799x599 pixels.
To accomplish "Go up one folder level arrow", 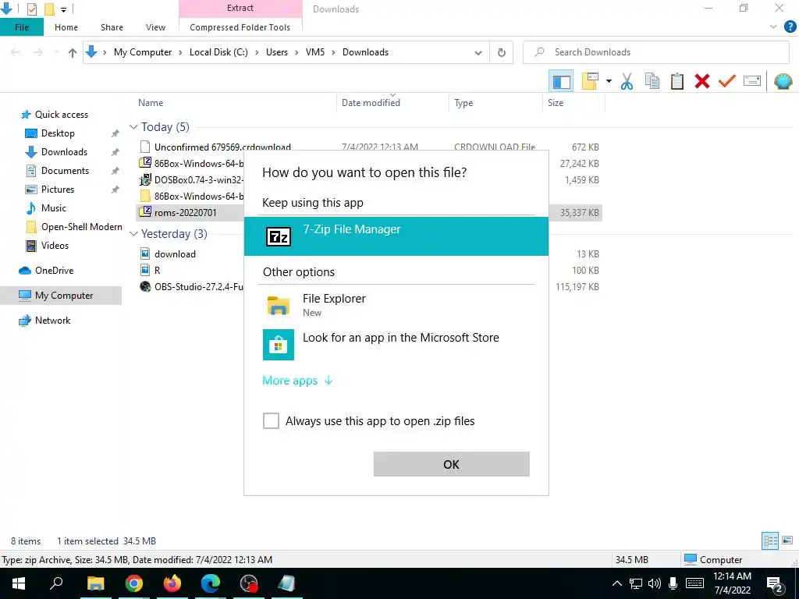I will pyautogui.click(x=73, y=52).
